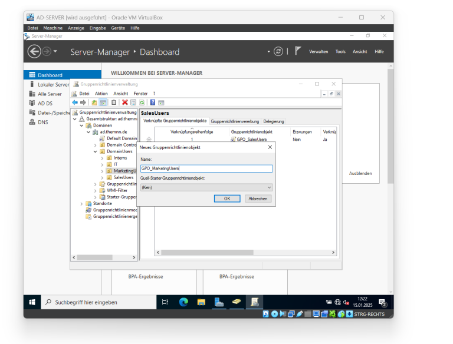Click the green refresh toolbar icon
The width and height of the screenshot is (453, 344).
point(142,102)
